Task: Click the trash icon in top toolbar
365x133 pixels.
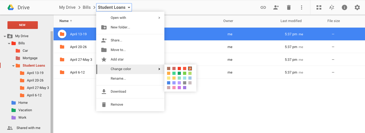Action: coord(289,7)
